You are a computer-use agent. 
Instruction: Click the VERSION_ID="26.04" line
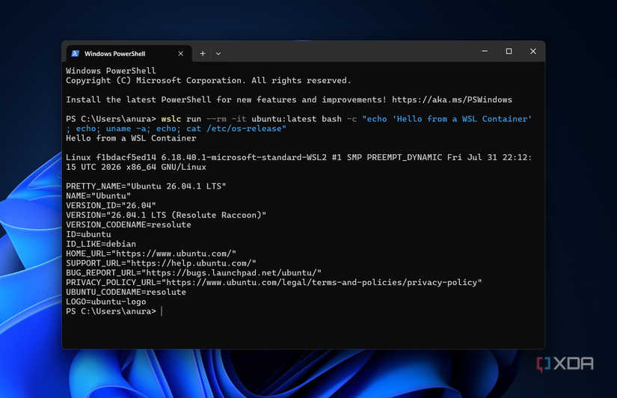(111, 206)
